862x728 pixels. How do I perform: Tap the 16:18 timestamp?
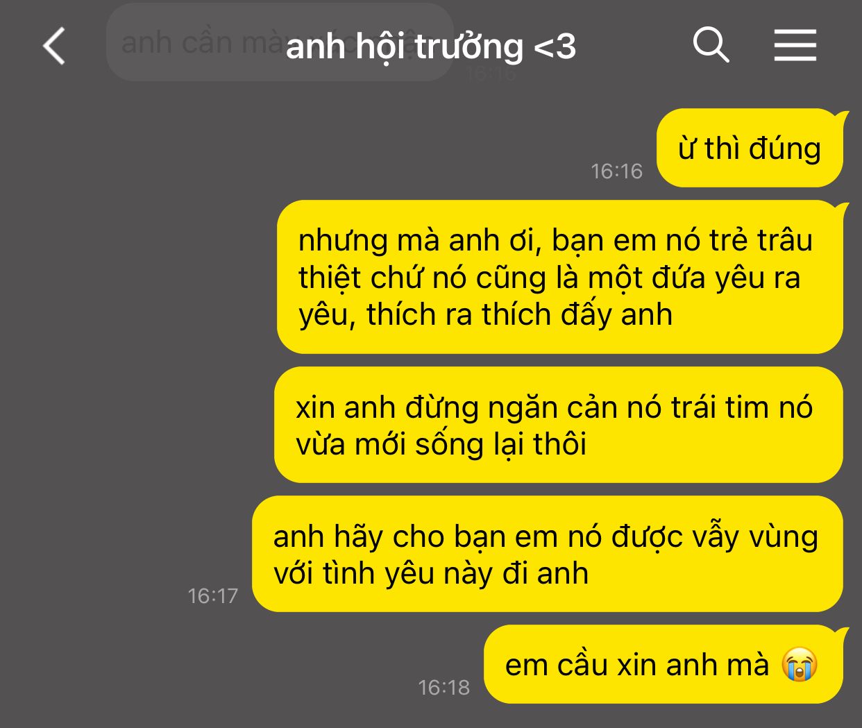coord(443,687)
